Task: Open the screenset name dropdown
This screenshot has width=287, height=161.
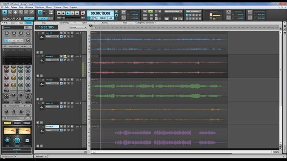Action: pyautogui.click(x=193, y=11)
